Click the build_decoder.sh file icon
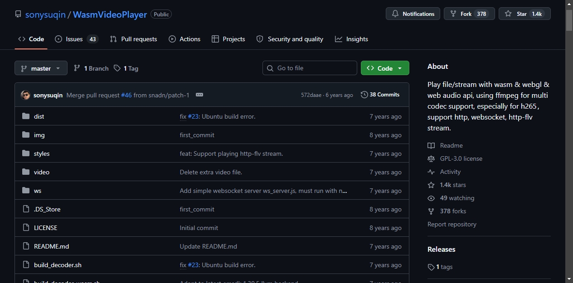 (x=26, y=265)
